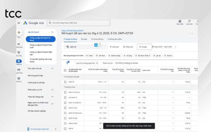
Task: Open Thanh toán billing card icon
Action: (x=19, y=70)
